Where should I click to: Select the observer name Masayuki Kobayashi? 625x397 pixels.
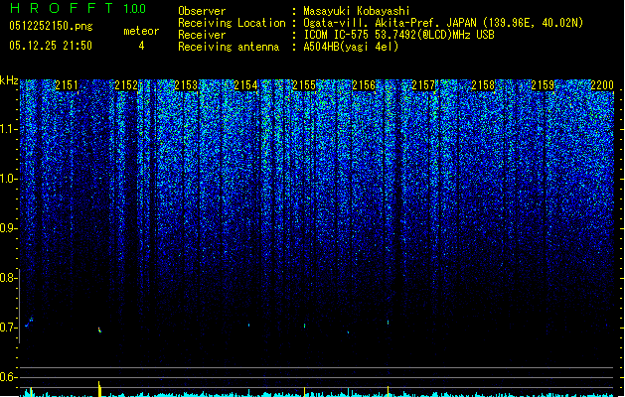pos(357,11)
